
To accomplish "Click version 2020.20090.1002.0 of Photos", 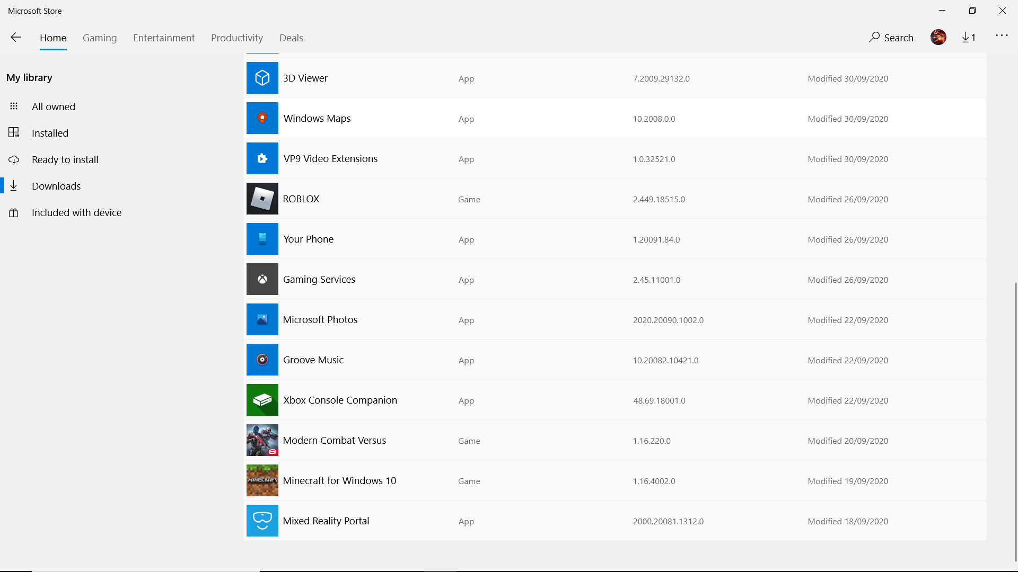I will 668,320.
